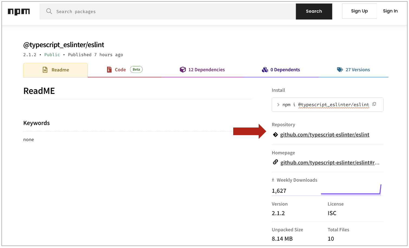409x248 pixels.
Task: Click the Sign Up button
Action: pyautogui.click(x=359, y=11)
